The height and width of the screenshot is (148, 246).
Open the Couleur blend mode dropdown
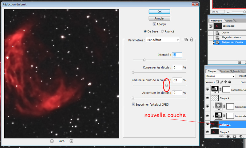click(220, 76)
